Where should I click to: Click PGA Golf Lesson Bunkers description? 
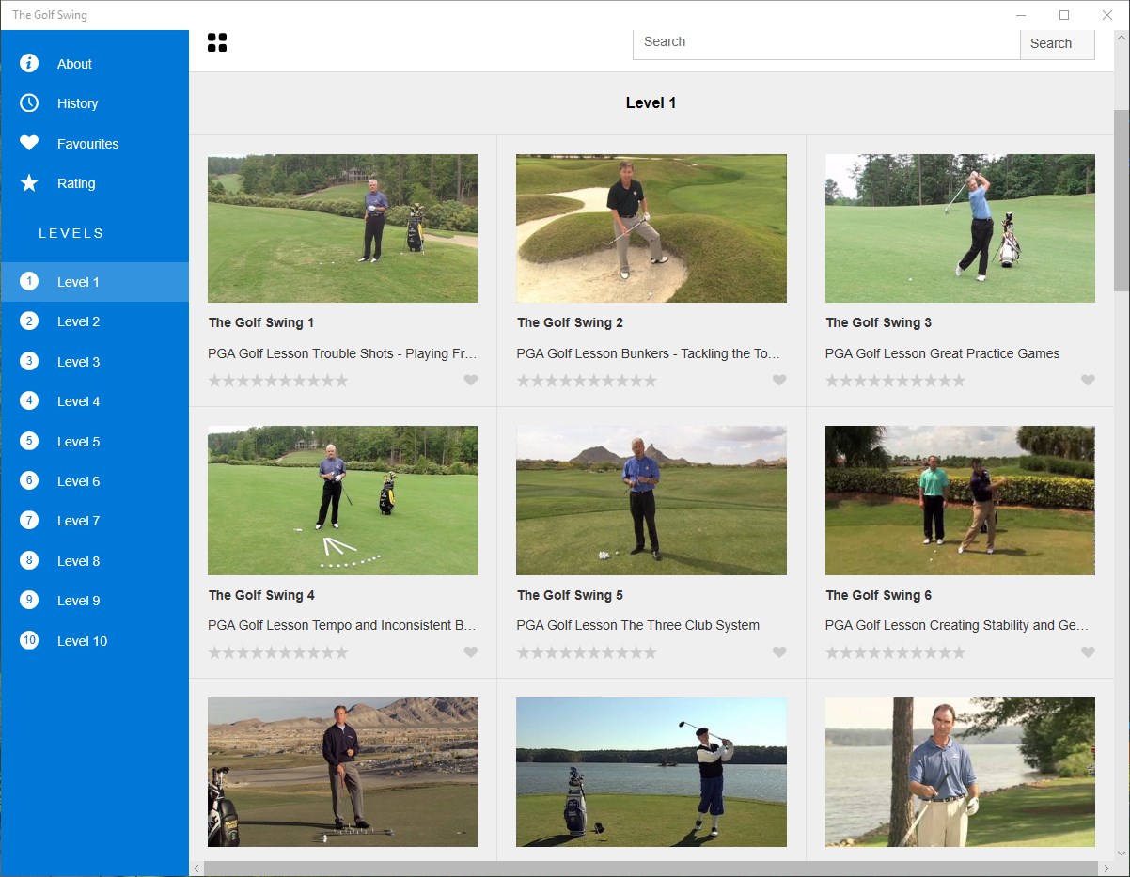click(649, 353)
